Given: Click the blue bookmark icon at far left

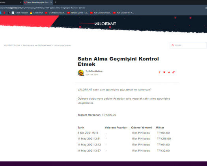Looking at the screenshot, I should click(x=0, y=13).
